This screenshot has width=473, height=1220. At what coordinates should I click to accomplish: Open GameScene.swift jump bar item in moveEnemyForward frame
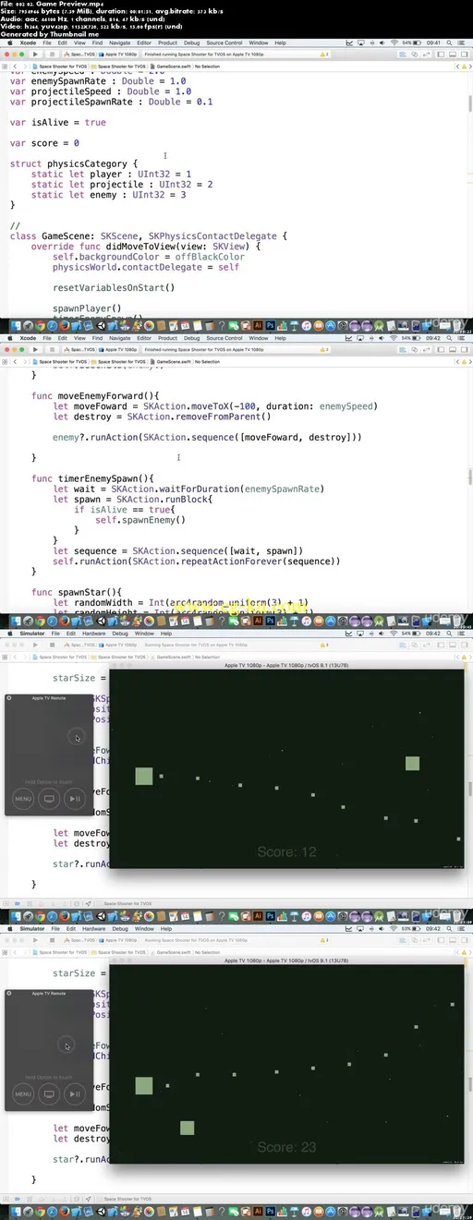click(x=174, y=362)
